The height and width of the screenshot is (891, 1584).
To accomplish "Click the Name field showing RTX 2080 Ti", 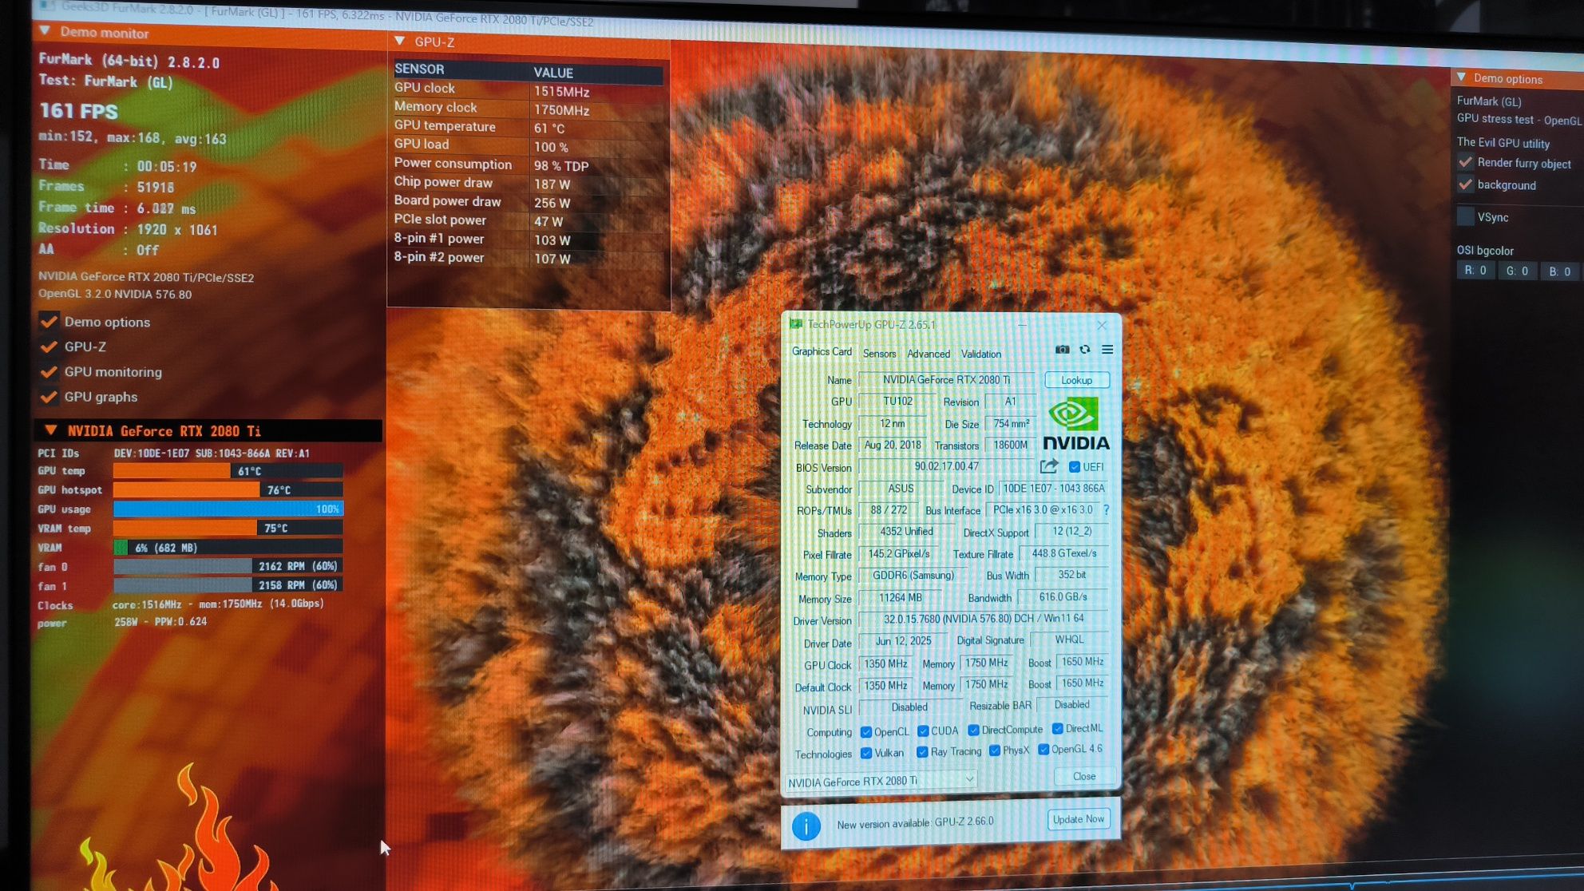I will pos(947,379).
